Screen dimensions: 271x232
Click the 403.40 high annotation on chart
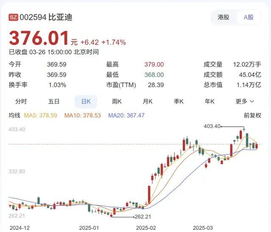coord(212,126)
